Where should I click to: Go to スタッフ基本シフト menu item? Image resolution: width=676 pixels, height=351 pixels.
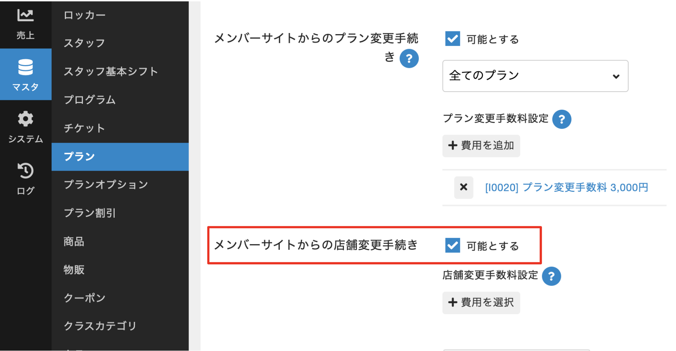pos(111,71)
